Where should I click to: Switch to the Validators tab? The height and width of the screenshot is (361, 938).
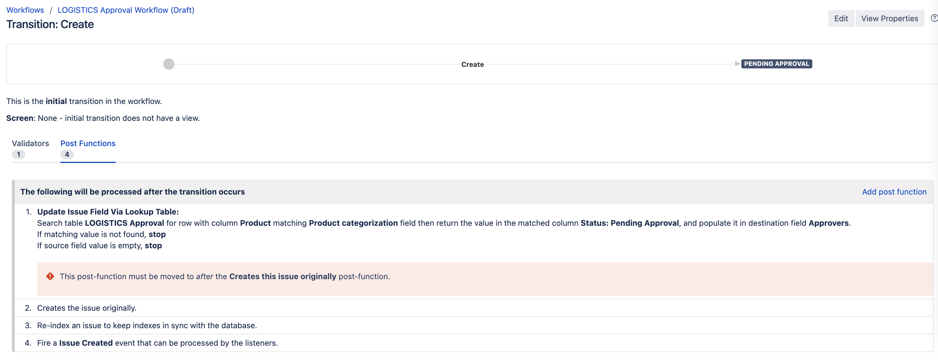click(x=31, y=143)
